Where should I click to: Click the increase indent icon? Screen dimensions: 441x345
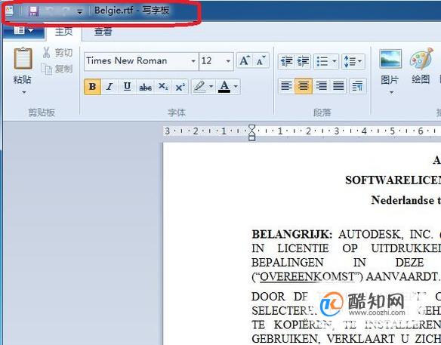pyautogui.click(x=303, y=61)
